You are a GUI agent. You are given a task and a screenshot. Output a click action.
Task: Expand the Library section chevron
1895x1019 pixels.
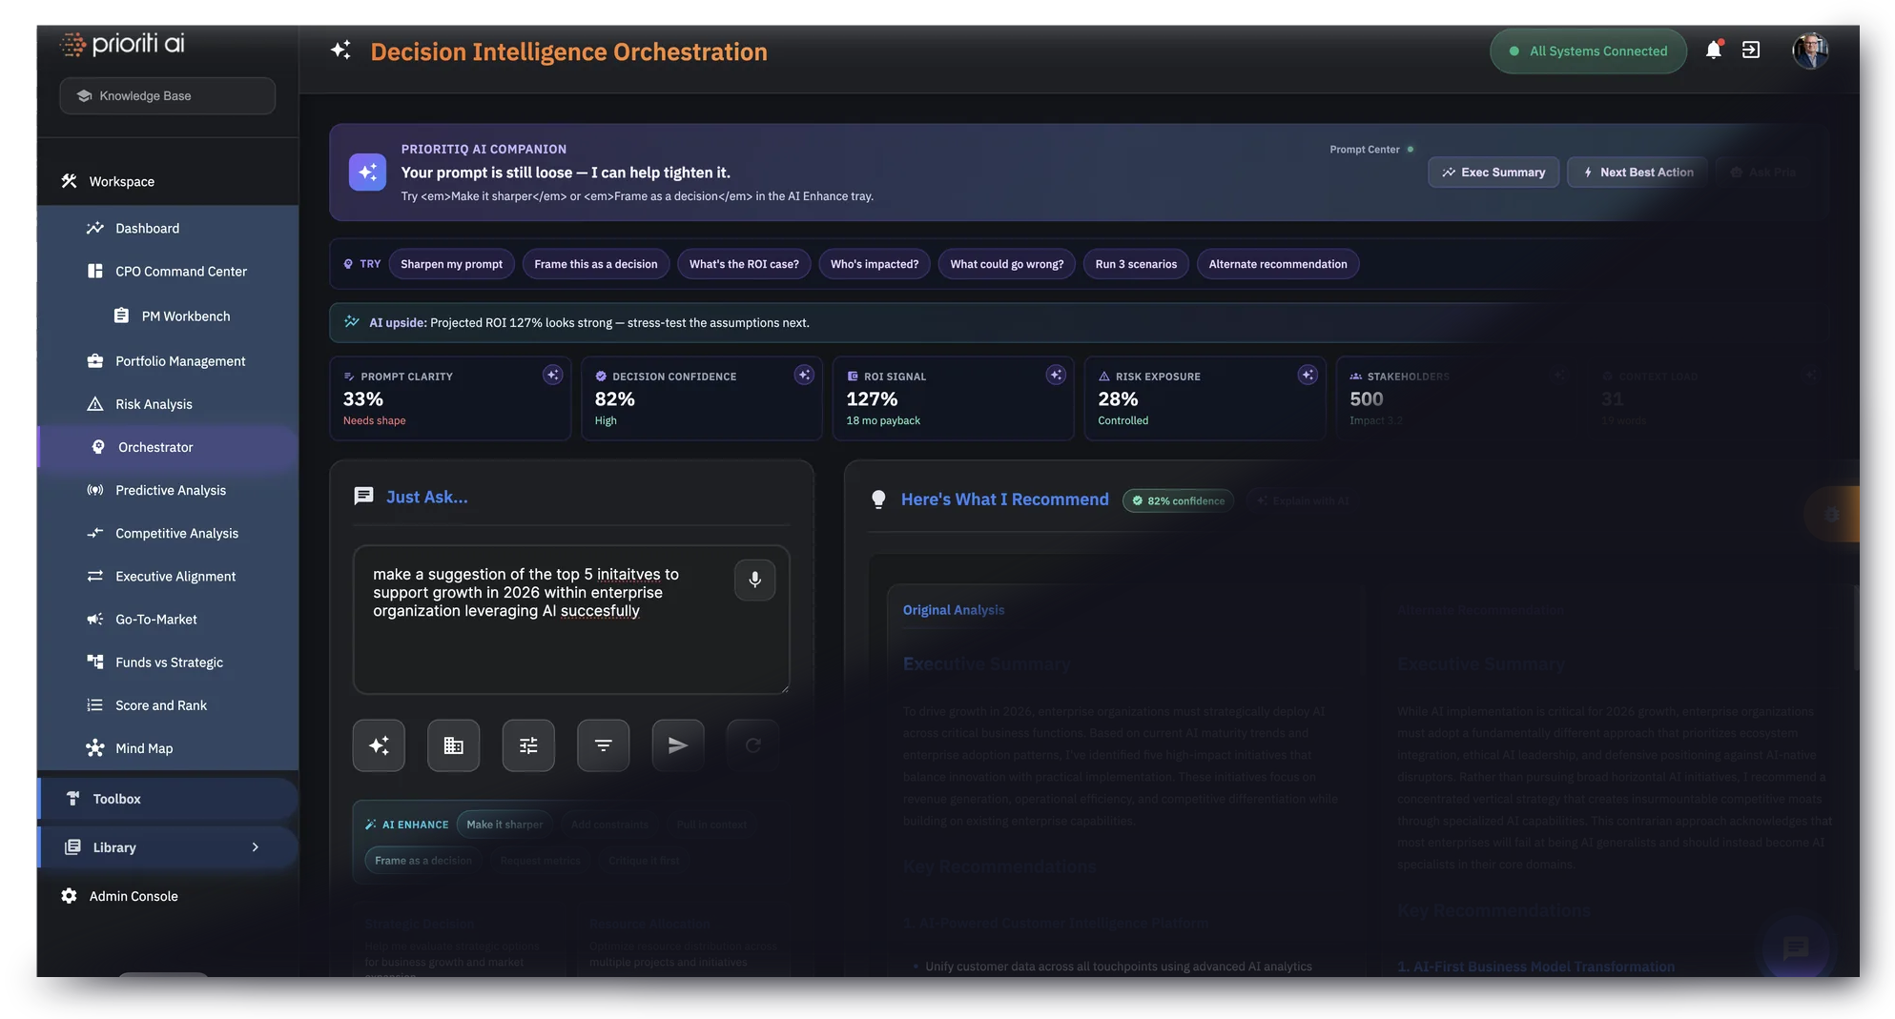pos(255,847)
